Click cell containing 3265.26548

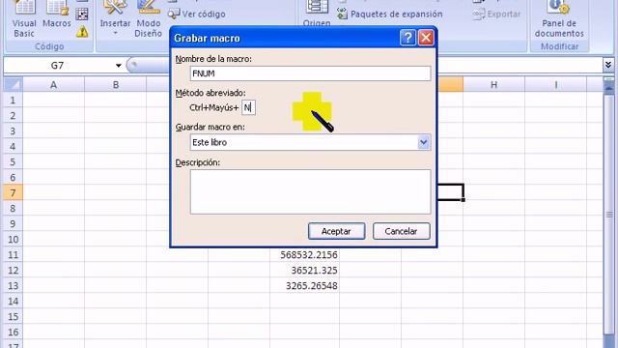305,286
